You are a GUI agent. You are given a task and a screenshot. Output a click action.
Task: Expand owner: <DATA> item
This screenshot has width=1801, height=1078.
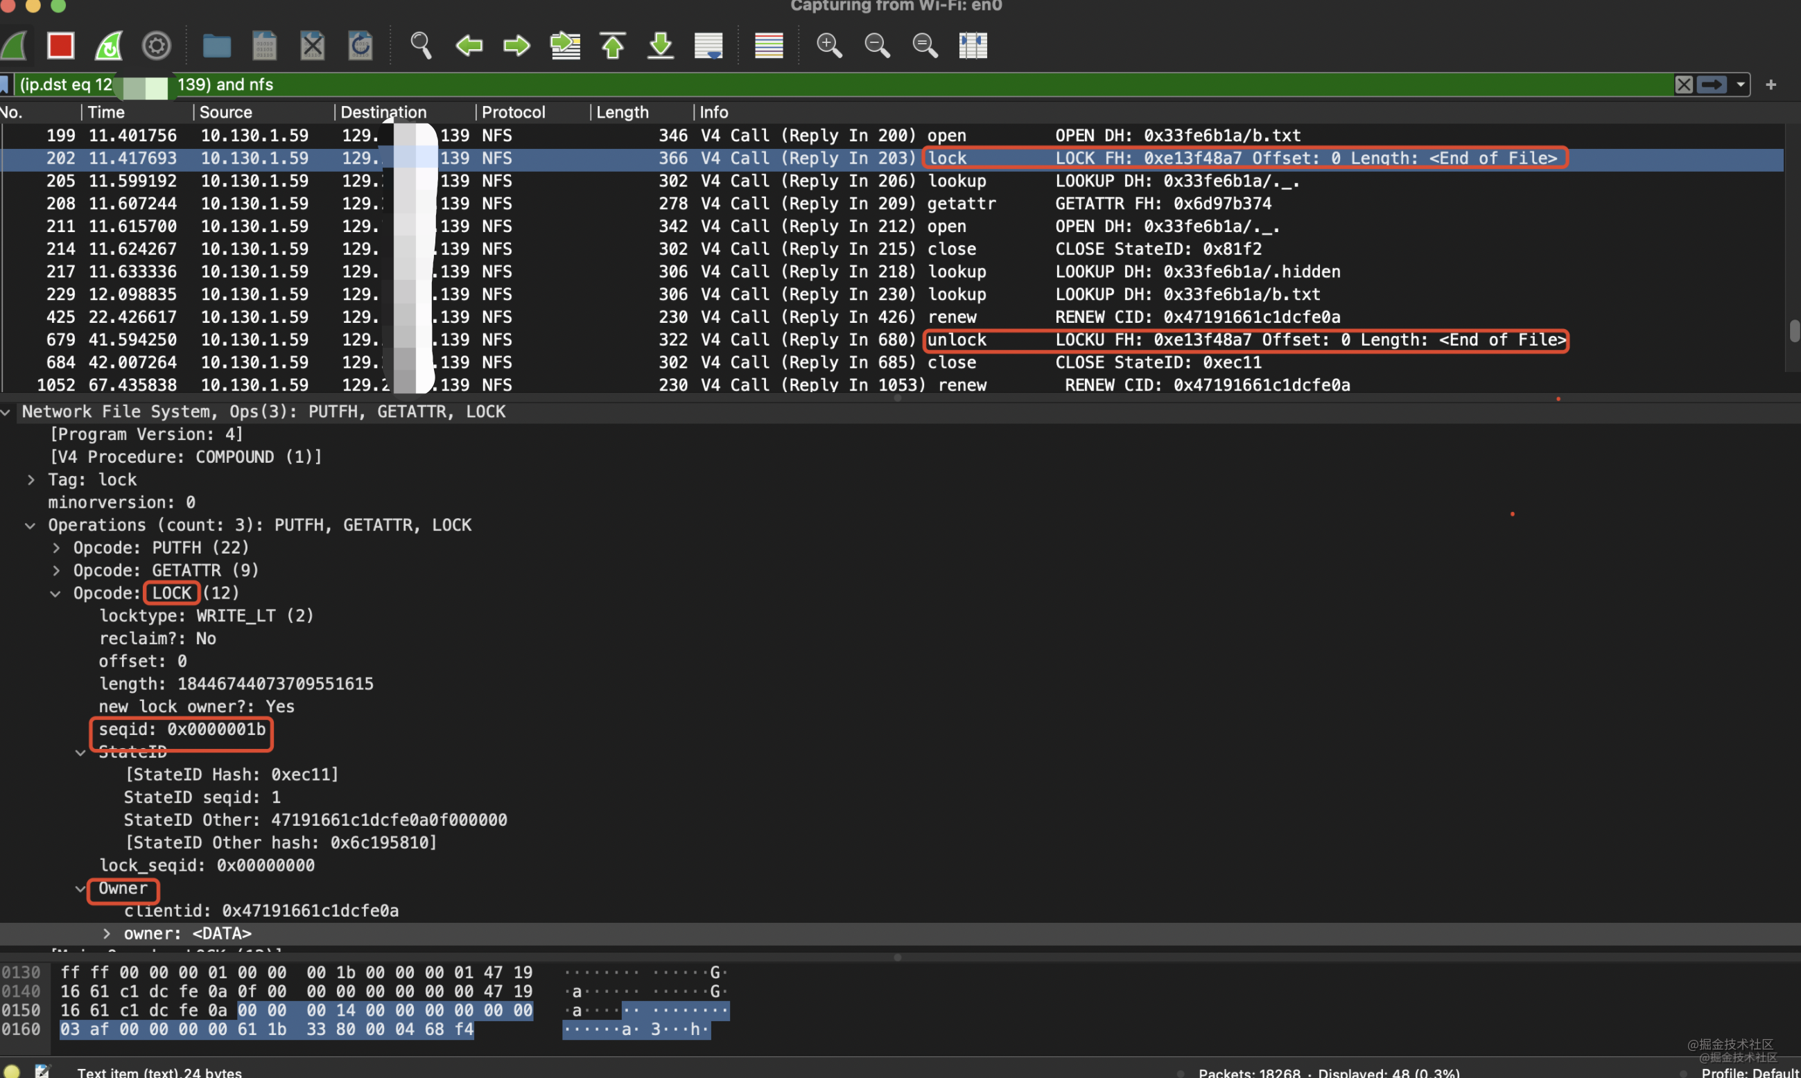click(107, 934)
